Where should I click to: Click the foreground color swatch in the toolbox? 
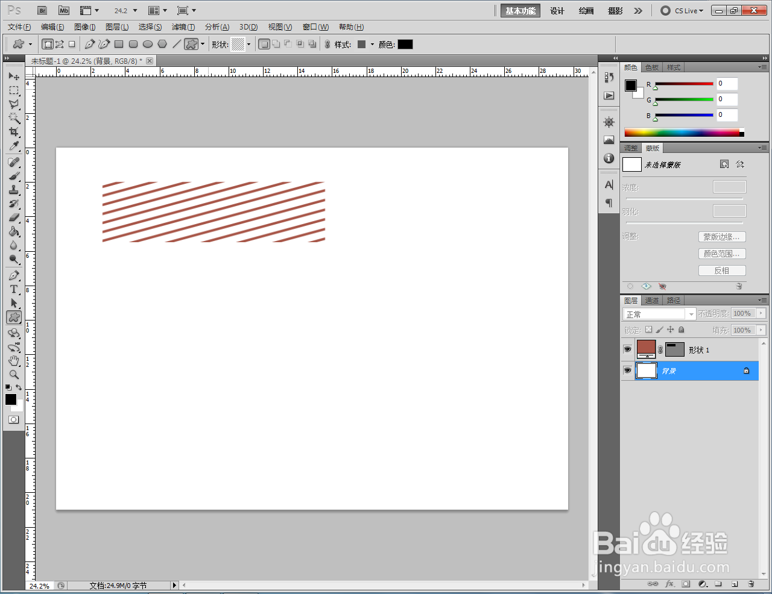[x=11, y=399]
